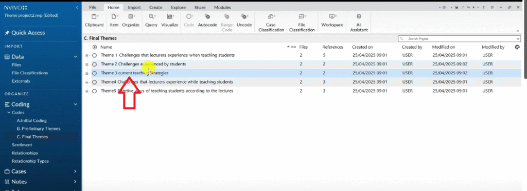Collapse the Coding sidebar section
Screen dimensions: 527x191
coord(75,104)
